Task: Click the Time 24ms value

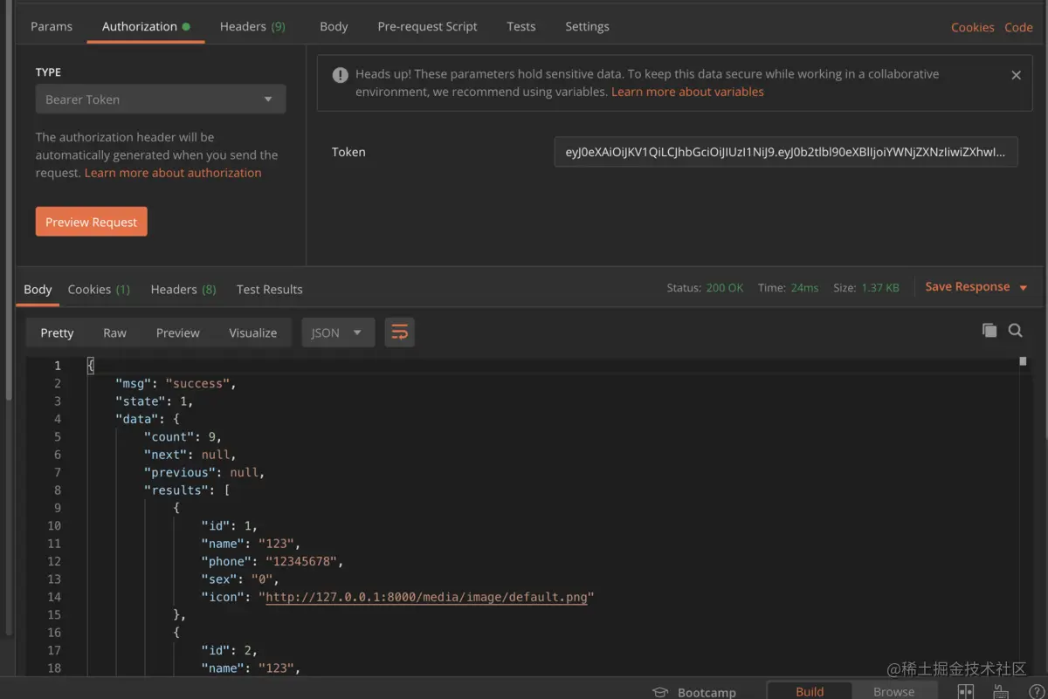Action: [x=804, y=287]
